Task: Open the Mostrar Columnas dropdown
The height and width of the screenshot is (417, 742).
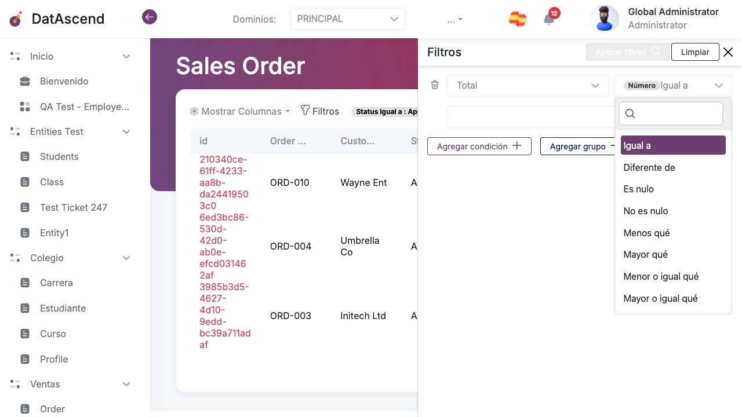Action: click(240, 111)
